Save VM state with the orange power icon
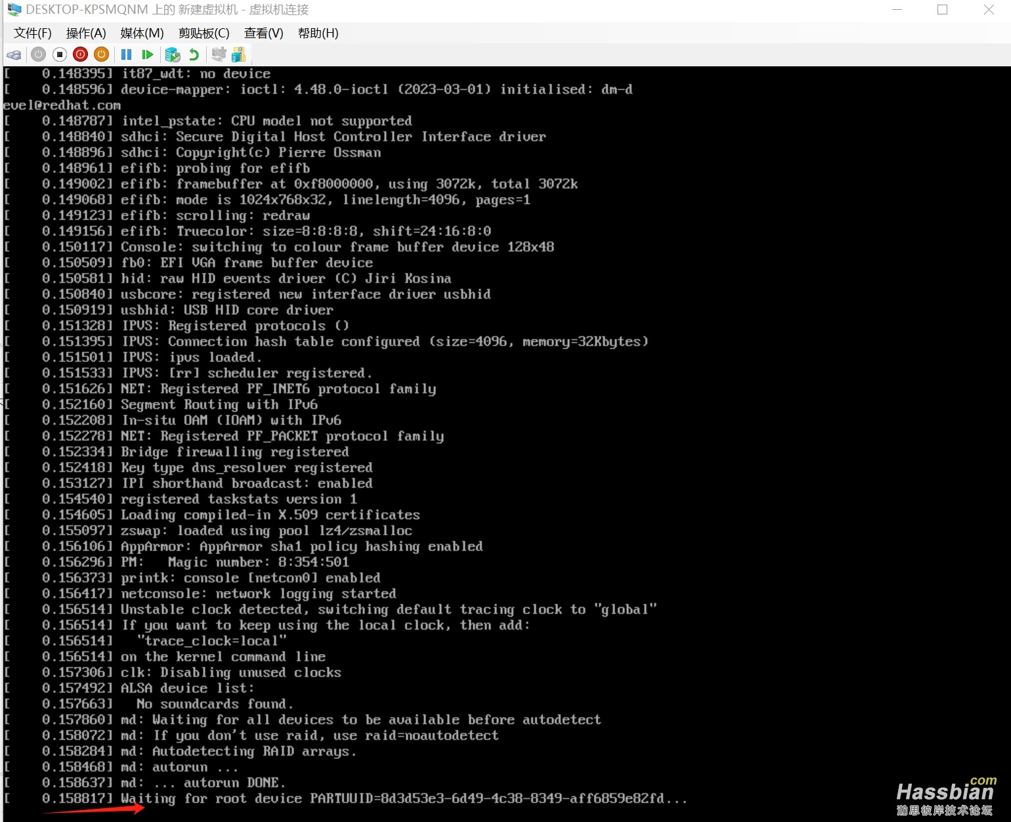This screenshot has height=822, width=1011. click(102, 54)
